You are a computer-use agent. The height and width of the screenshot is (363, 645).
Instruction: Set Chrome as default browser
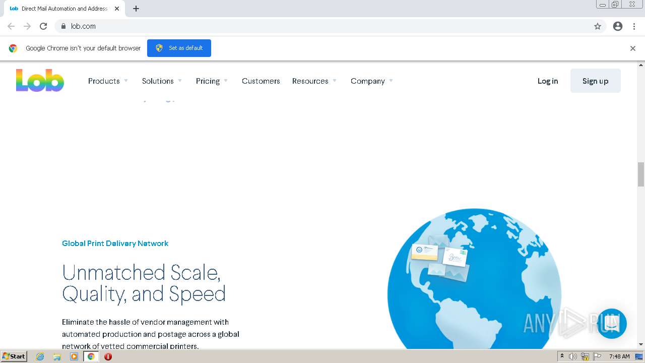[x=179, y=48]
